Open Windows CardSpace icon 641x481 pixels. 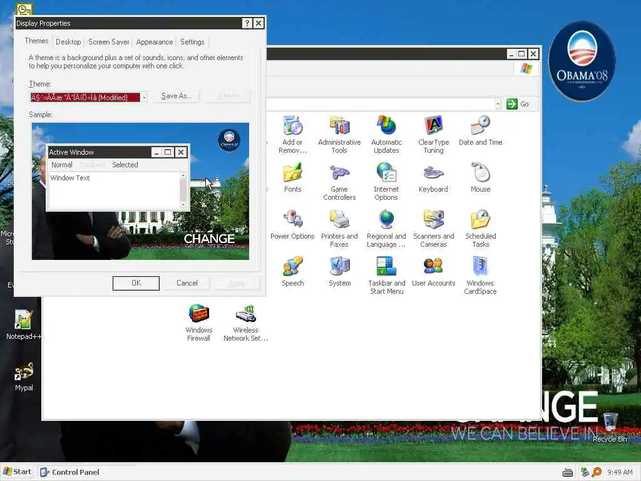[x=480, y=276]
